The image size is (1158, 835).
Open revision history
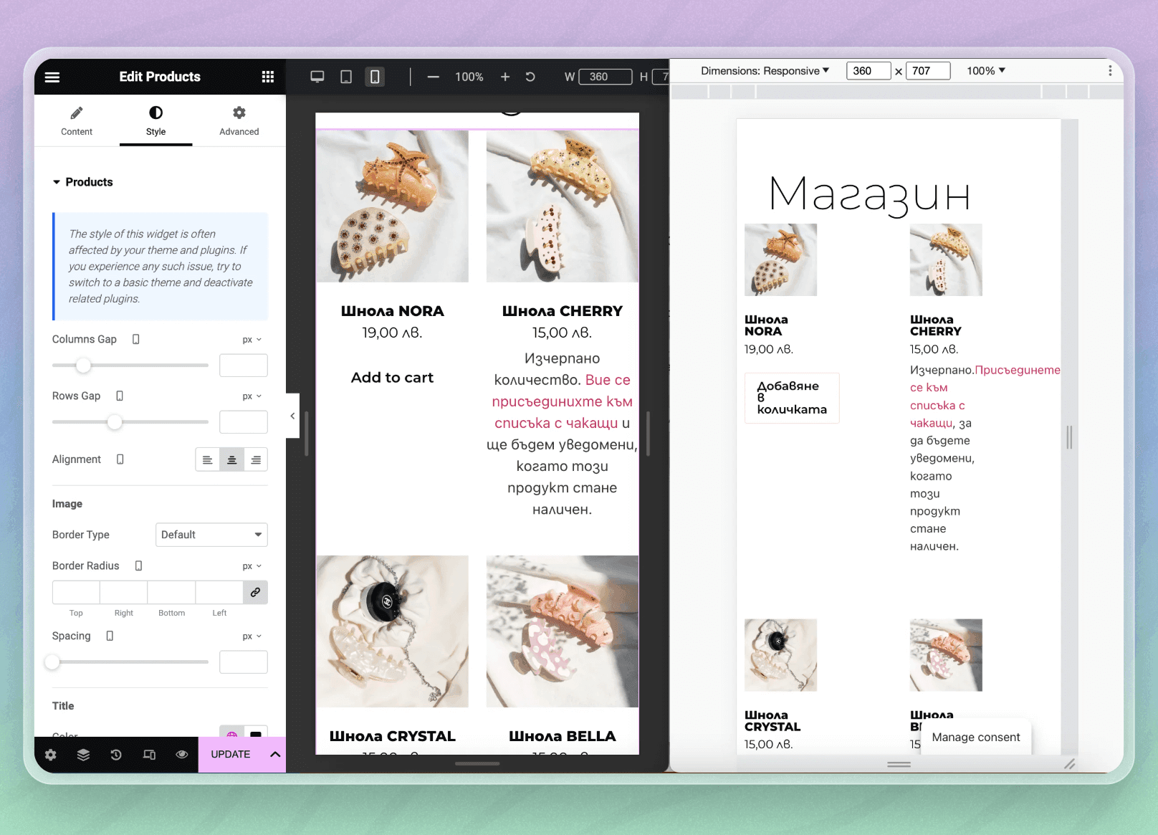click(116, 754)
